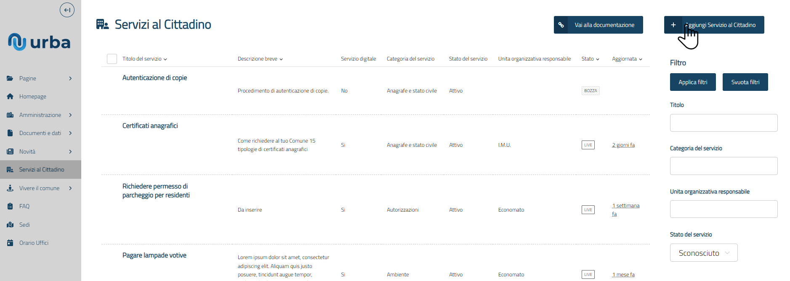Expand the Pagine submenu chevron
The image size is (790, 281).
click(70, 78)
